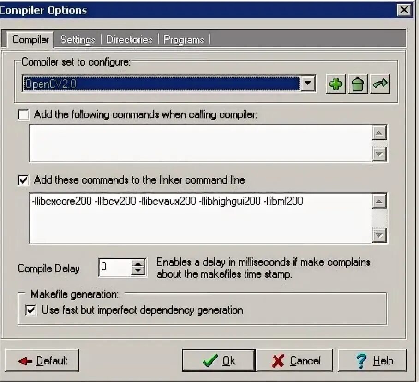
Task: Click the linker commands box with -llibcxcore200
Action: tap(200, 218)
